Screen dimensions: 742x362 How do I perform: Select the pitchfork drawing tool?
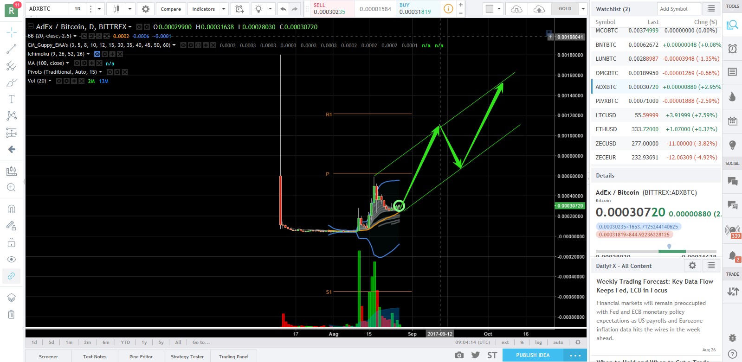point(12,66)
